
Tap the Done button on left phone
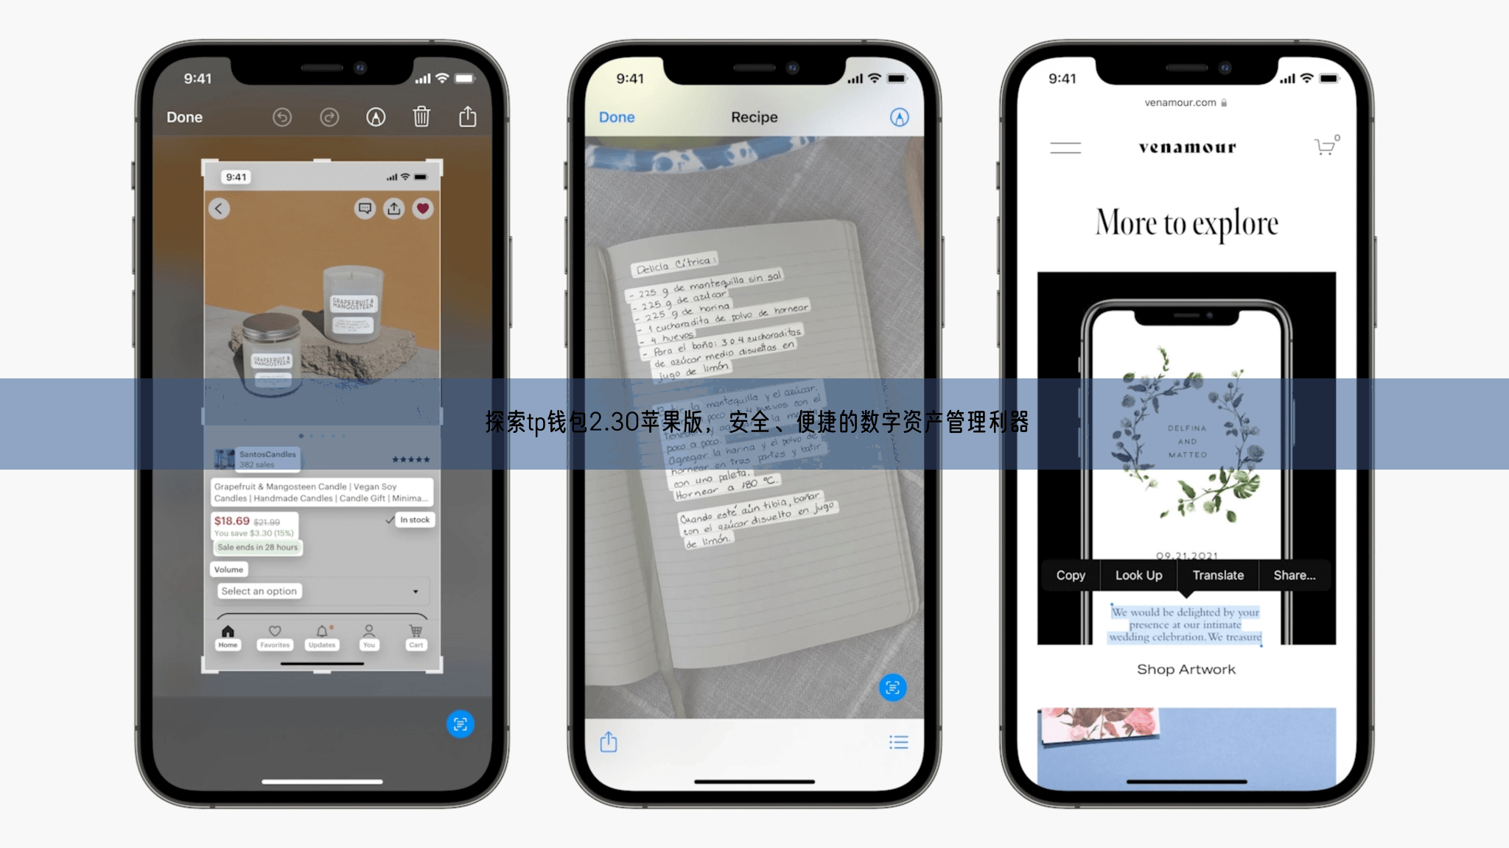184,116
